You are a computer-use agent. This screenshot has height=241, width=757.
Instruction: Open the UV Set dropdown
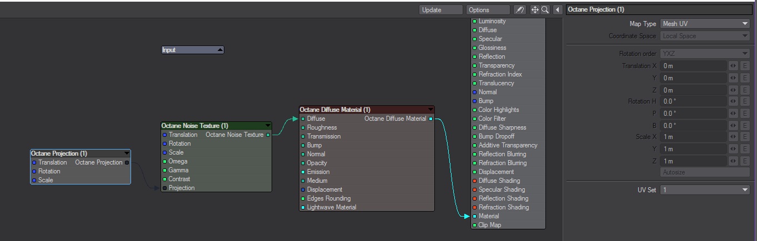pyautogui.click(x=705, y=190)
